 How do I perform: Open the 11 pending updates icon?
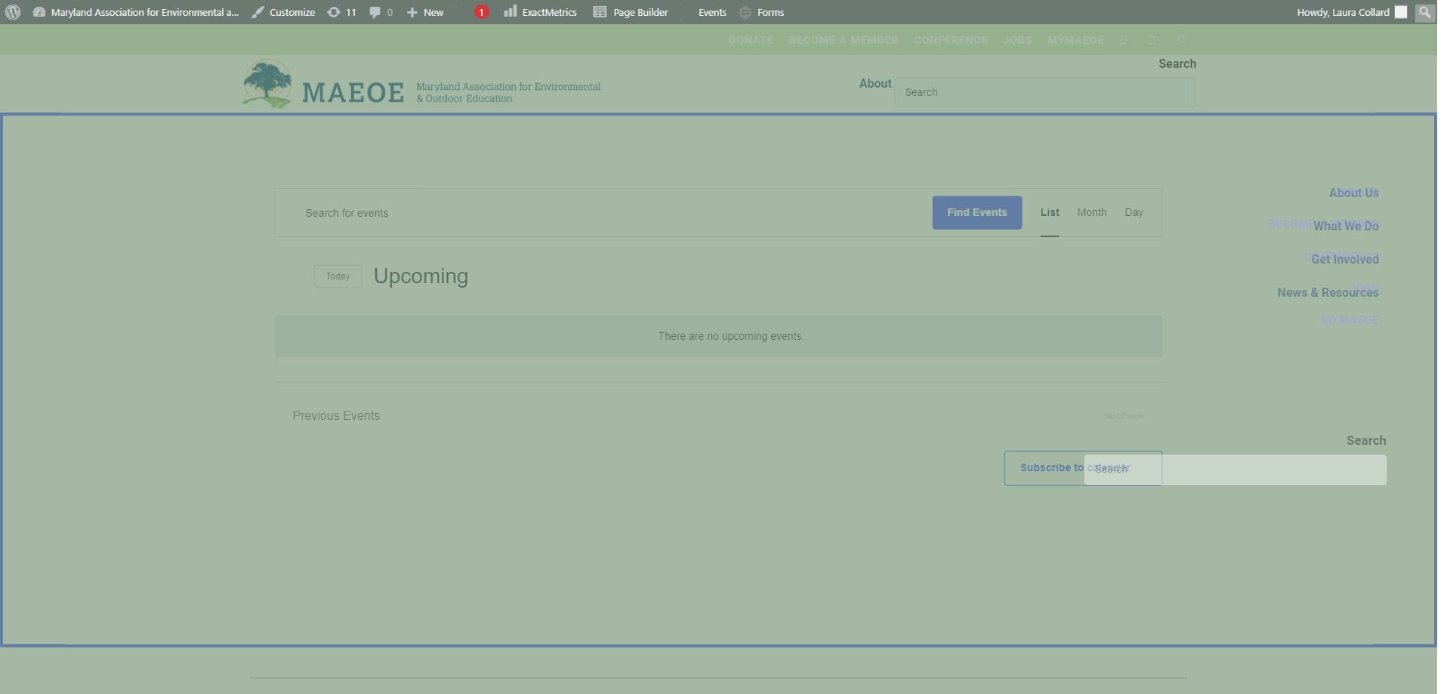(x=334, y=12)
